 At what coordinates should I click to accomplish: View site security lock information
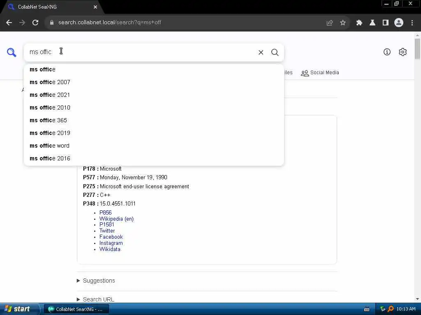click(x=52, y=23)
